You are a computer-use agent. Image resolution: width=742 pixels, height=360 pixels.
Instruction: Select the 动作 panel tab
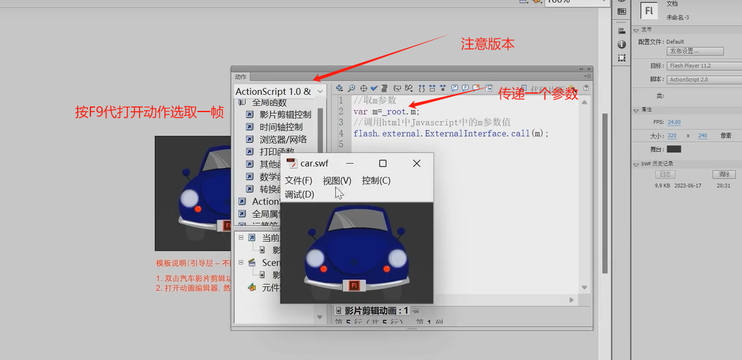241,76
